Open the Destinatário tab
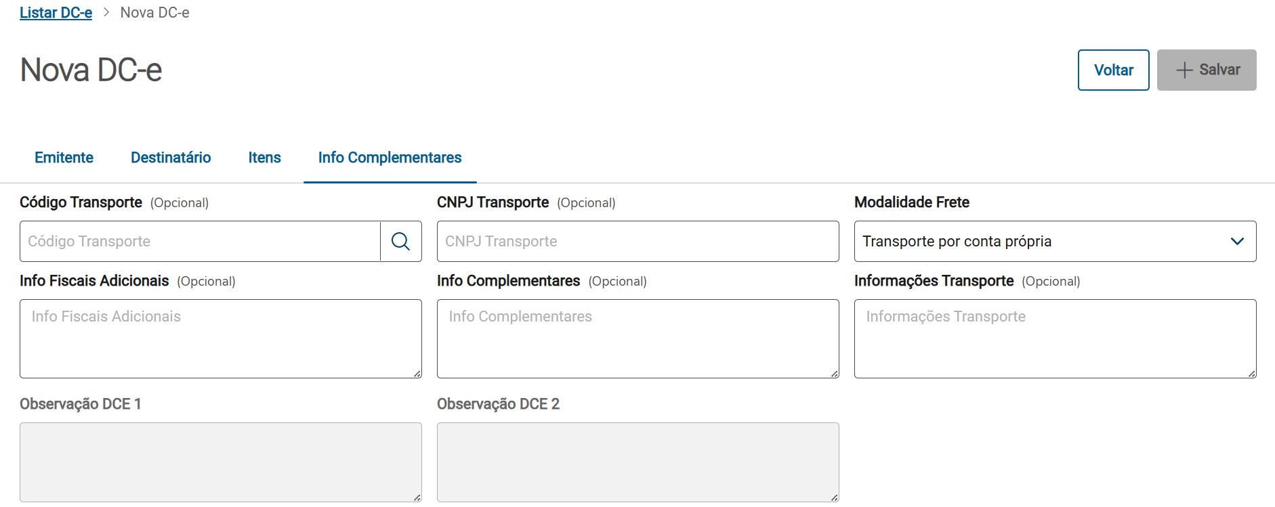The height and width of the screenshot is (507, 1275). (x=171, y=158)
